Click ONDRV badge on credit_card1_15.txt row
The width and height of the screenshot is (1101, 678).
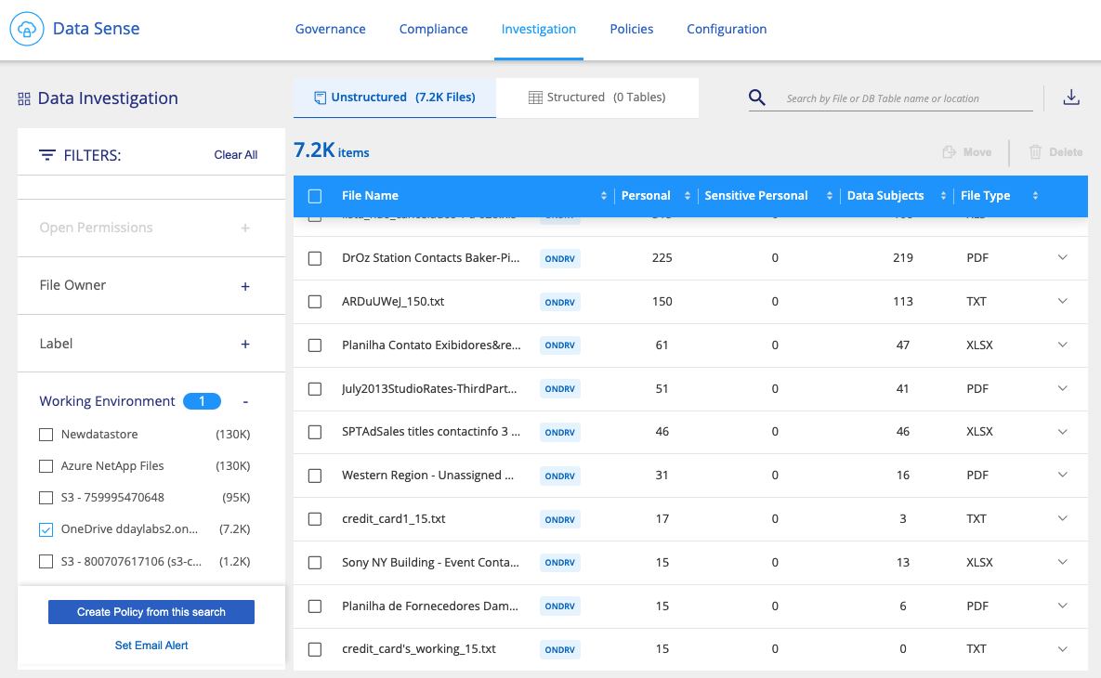click(x=559, y=519)
